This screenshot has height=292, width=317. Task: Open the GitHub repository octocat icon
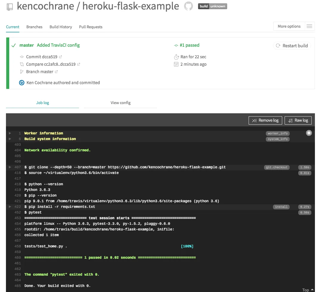pyautogui.click(x=189, y=6)
